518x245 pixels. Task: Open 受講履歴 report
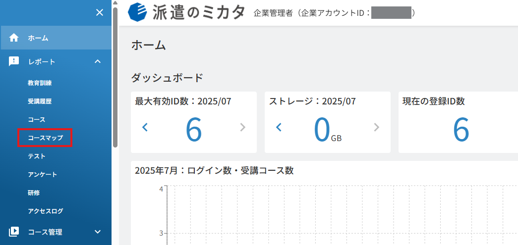[x=40, y=101]
